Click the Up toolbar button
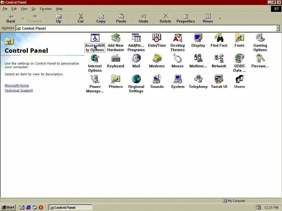 click(x=59, y=18)
